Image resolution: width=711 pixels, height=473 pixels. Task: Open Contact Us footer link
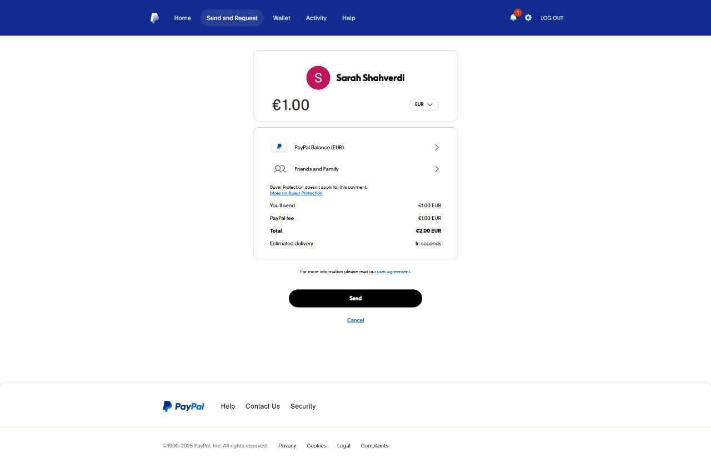point(263,406)
